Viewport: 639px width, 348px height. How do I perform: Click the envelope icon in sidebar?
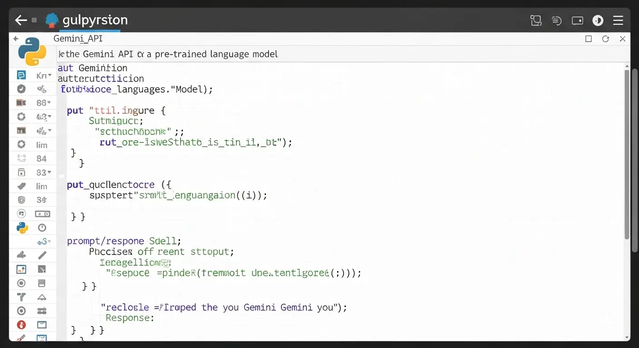point(42,324)
